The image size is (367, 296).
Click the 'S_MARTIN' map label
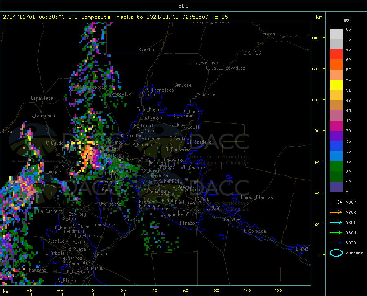[169, 181]
